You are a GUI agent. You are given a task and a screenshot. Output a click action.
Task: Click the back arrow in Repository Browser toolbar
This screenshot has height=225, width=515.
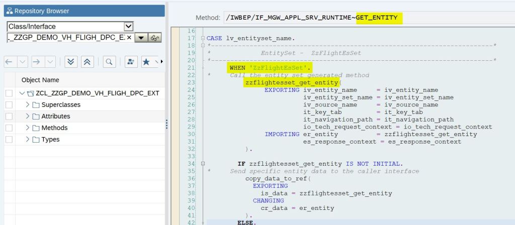pyautogui.click(x=9, y=62)
